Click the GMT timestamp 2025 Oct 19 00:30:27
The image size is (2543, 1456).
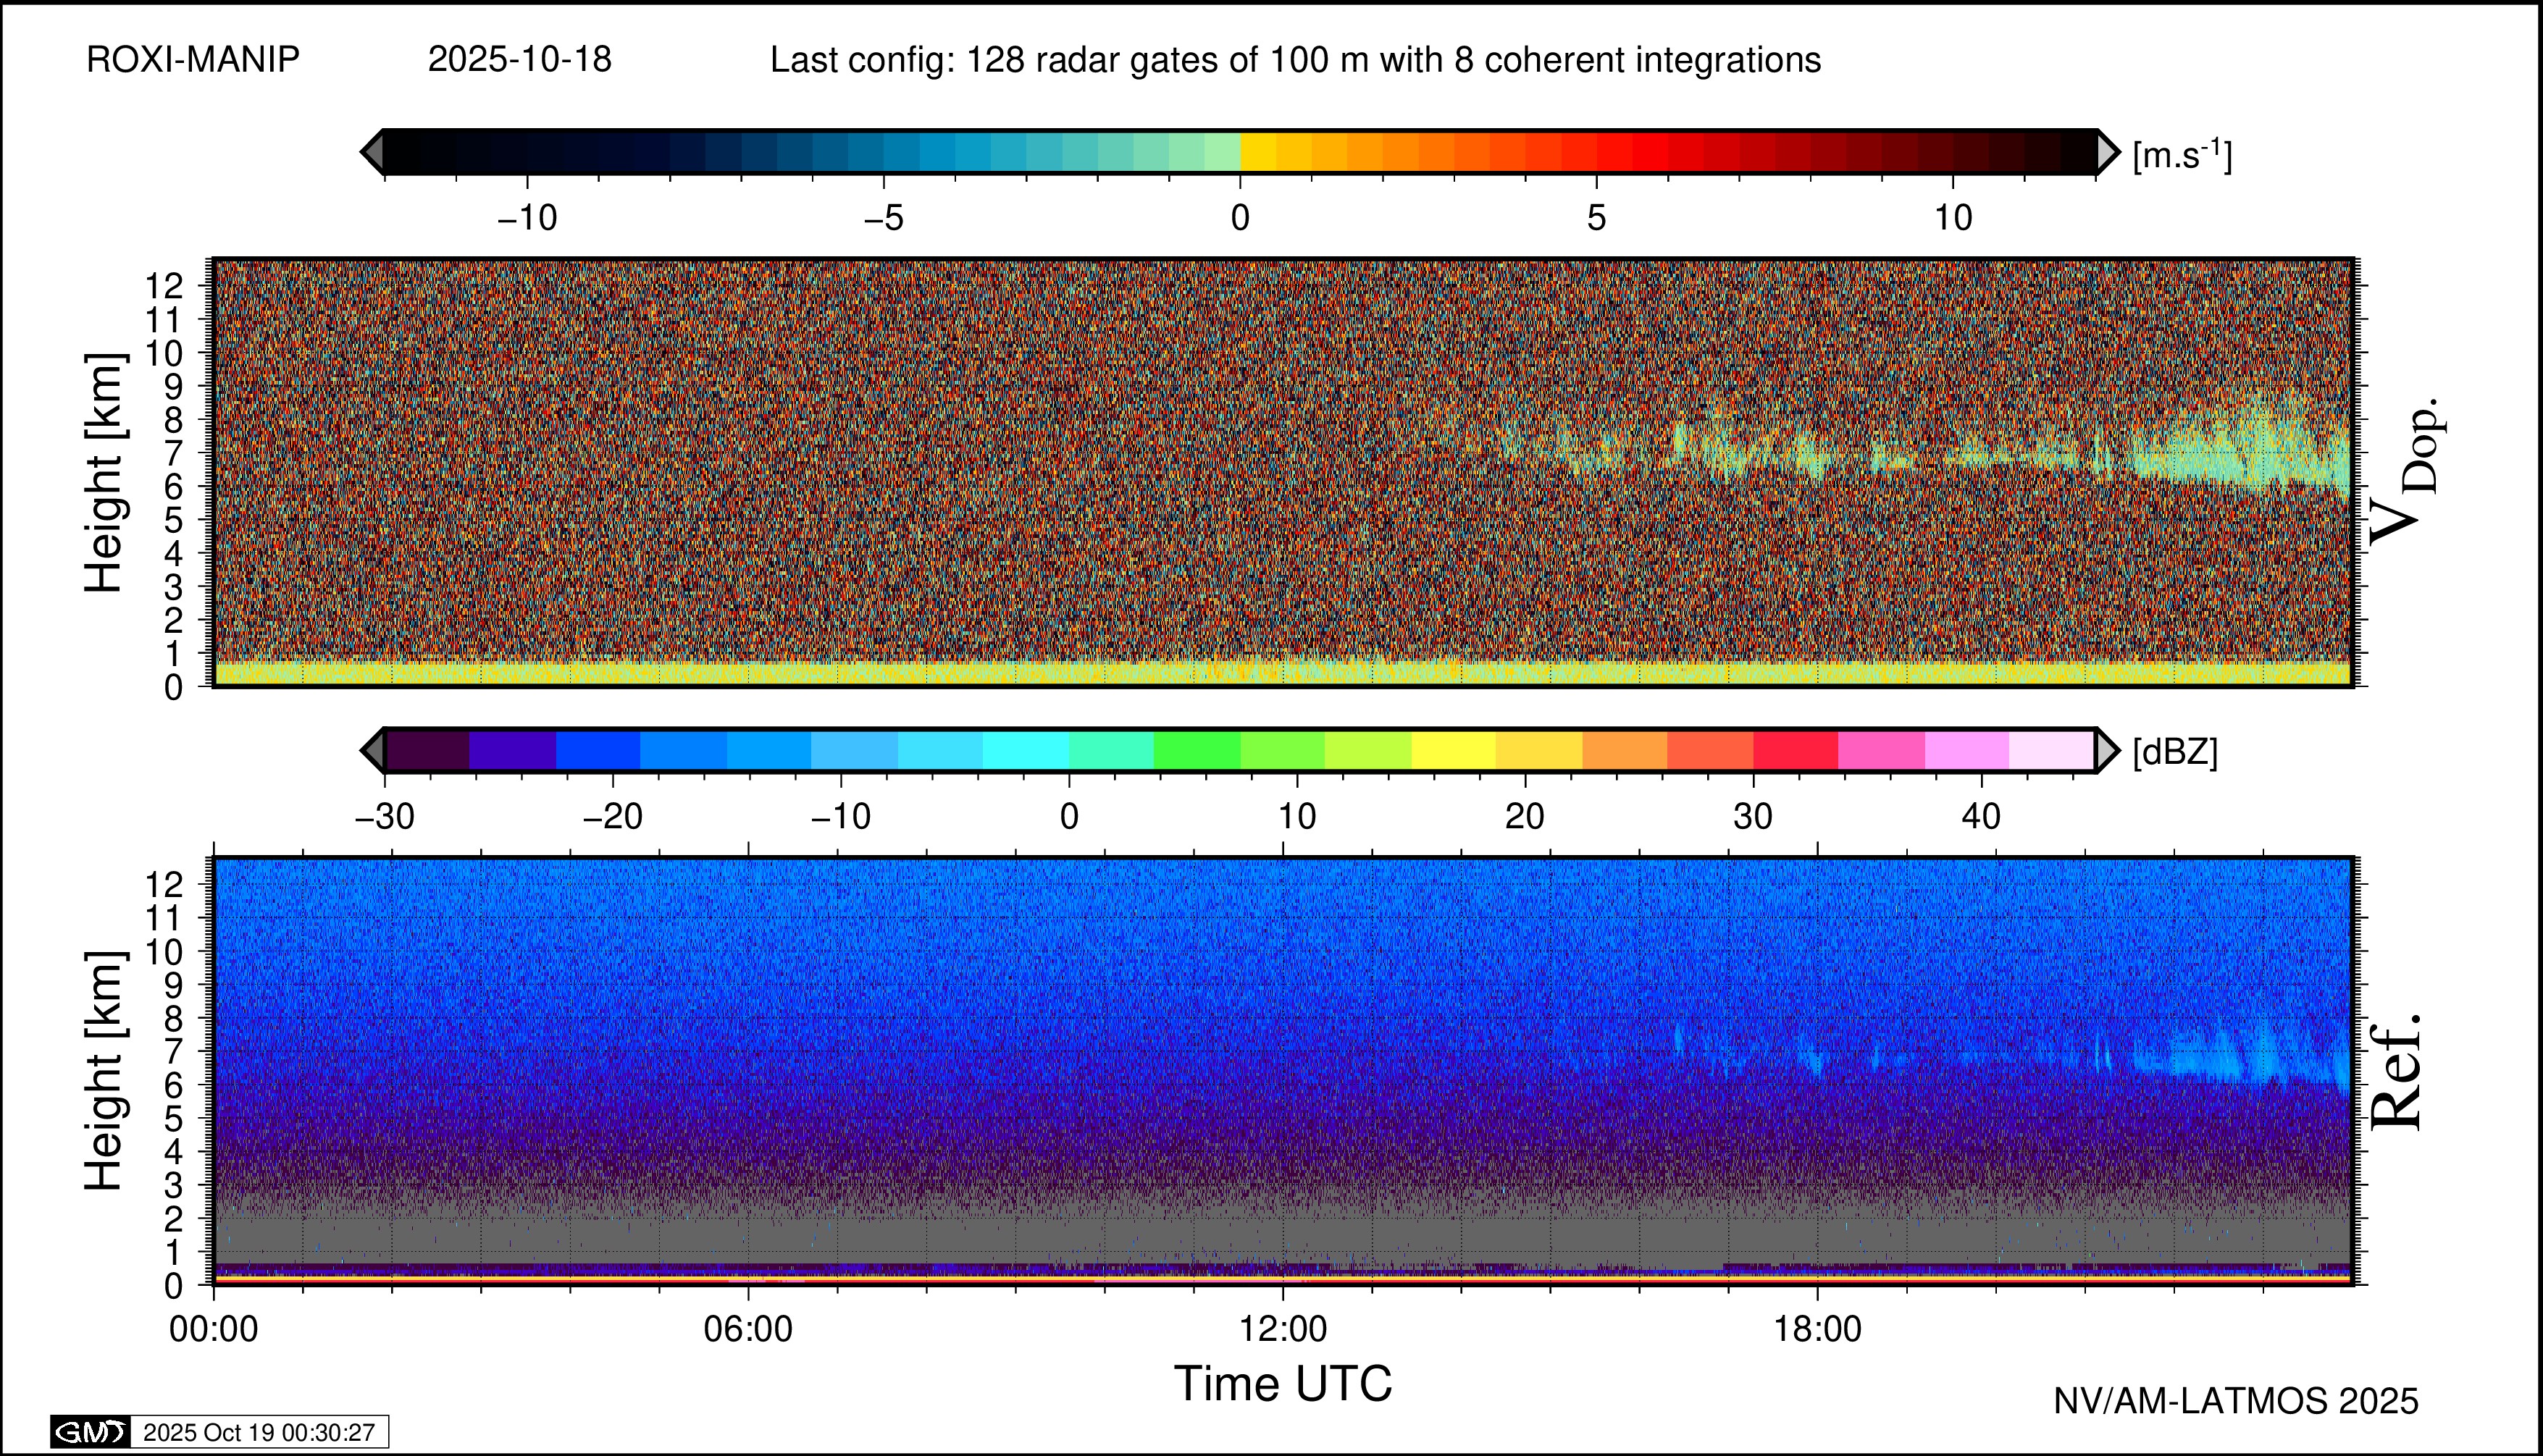(258, 1432)
